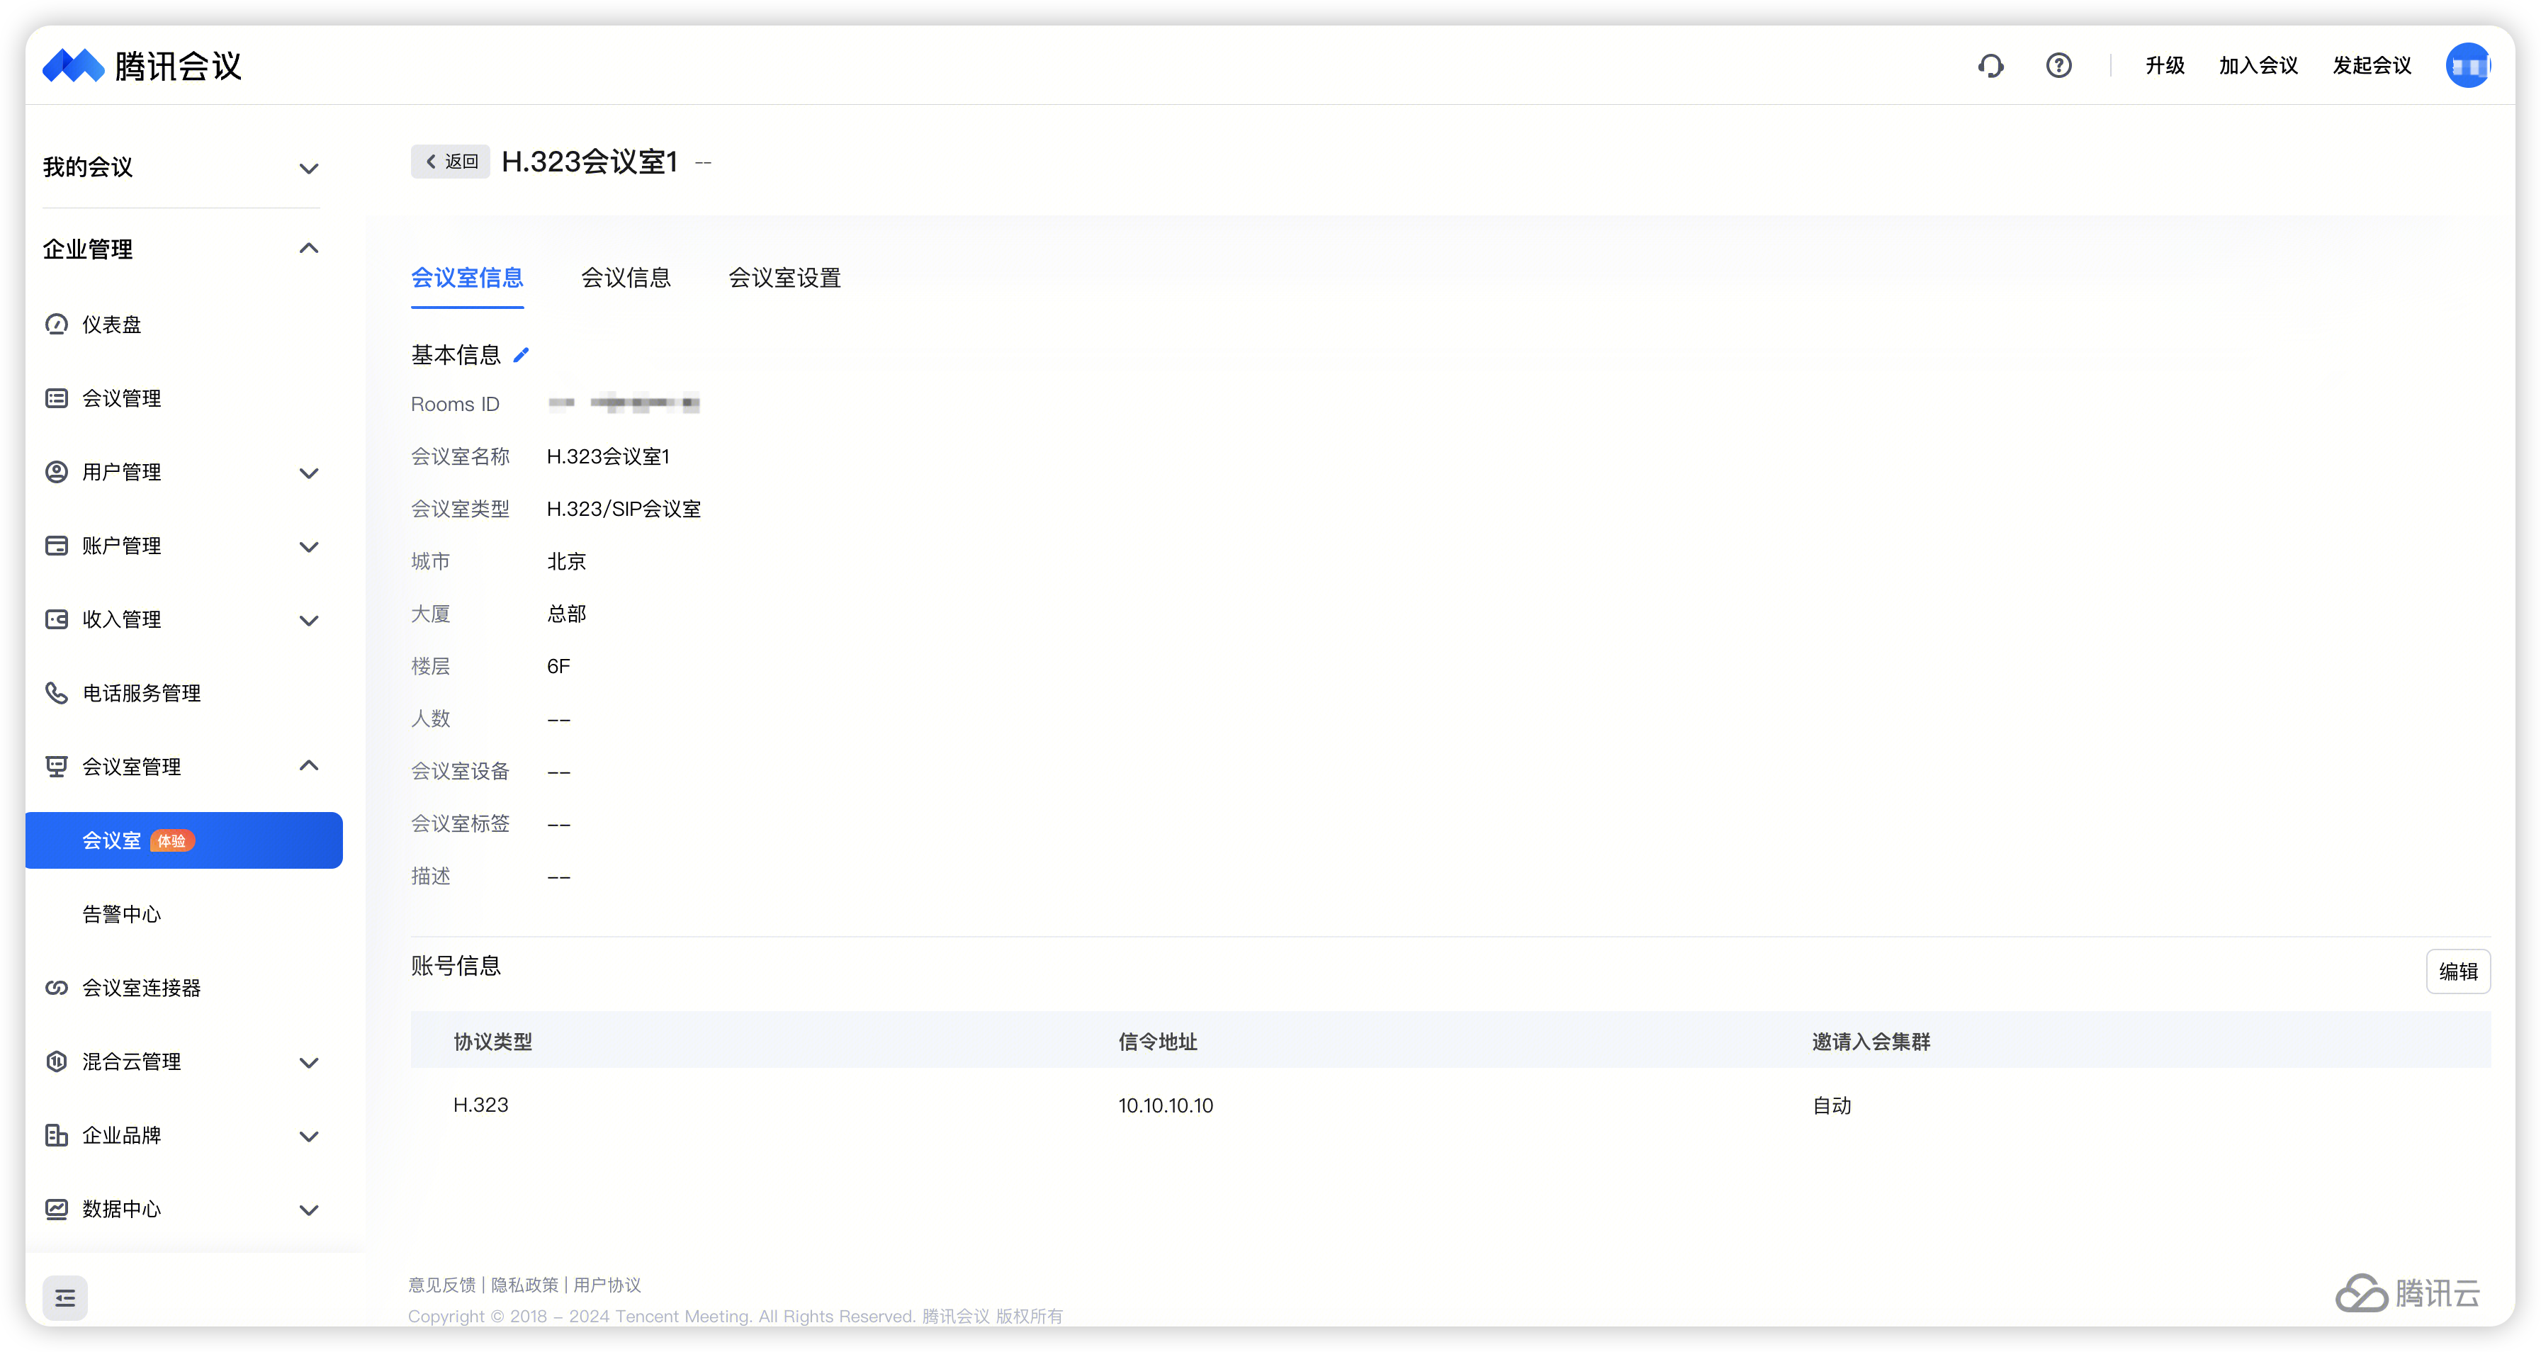Screen dimensions: 2541x1352
Task: Collapse 会议室管理 submenu chevron
Action: [309, 766]
